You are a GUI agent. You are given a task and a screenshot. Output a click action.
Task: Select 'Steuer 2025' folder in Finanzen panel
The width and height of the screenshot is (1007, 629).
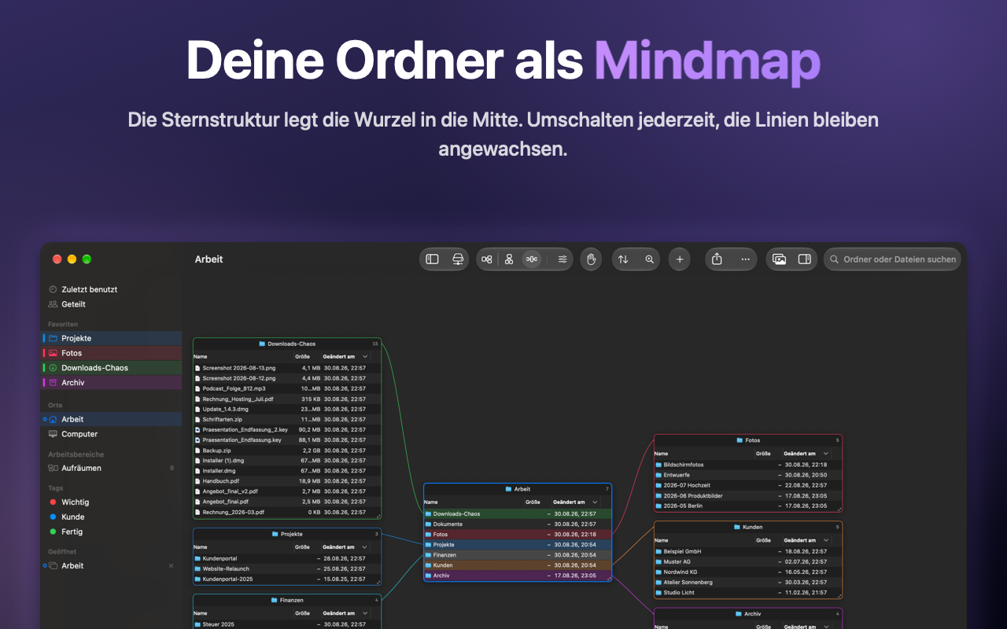click(287, 624)
